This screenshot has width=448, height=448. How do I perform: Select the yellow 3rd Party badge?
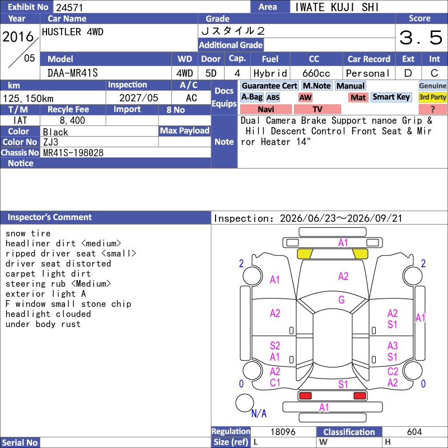pos(432,97)
